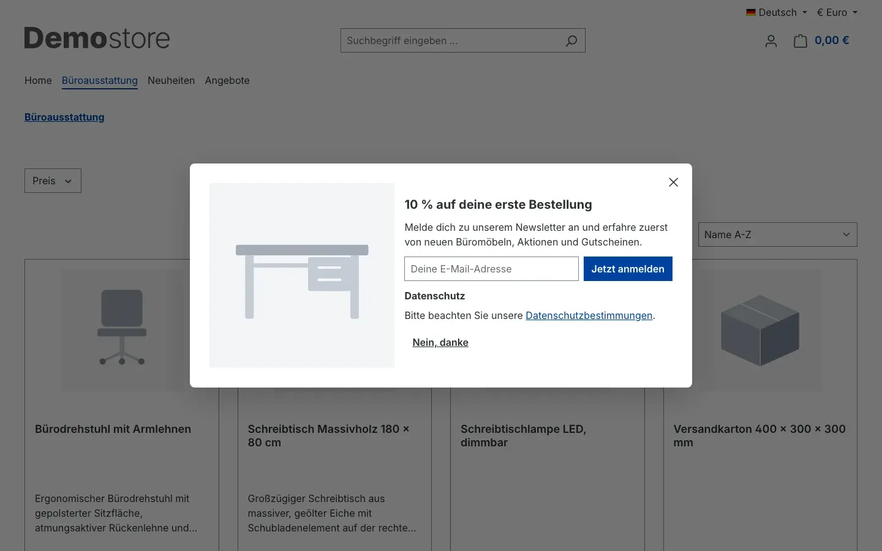Open the Name A-Z sorting dropdown
Screen dimensions: 882x551
(x=778, y=234)
